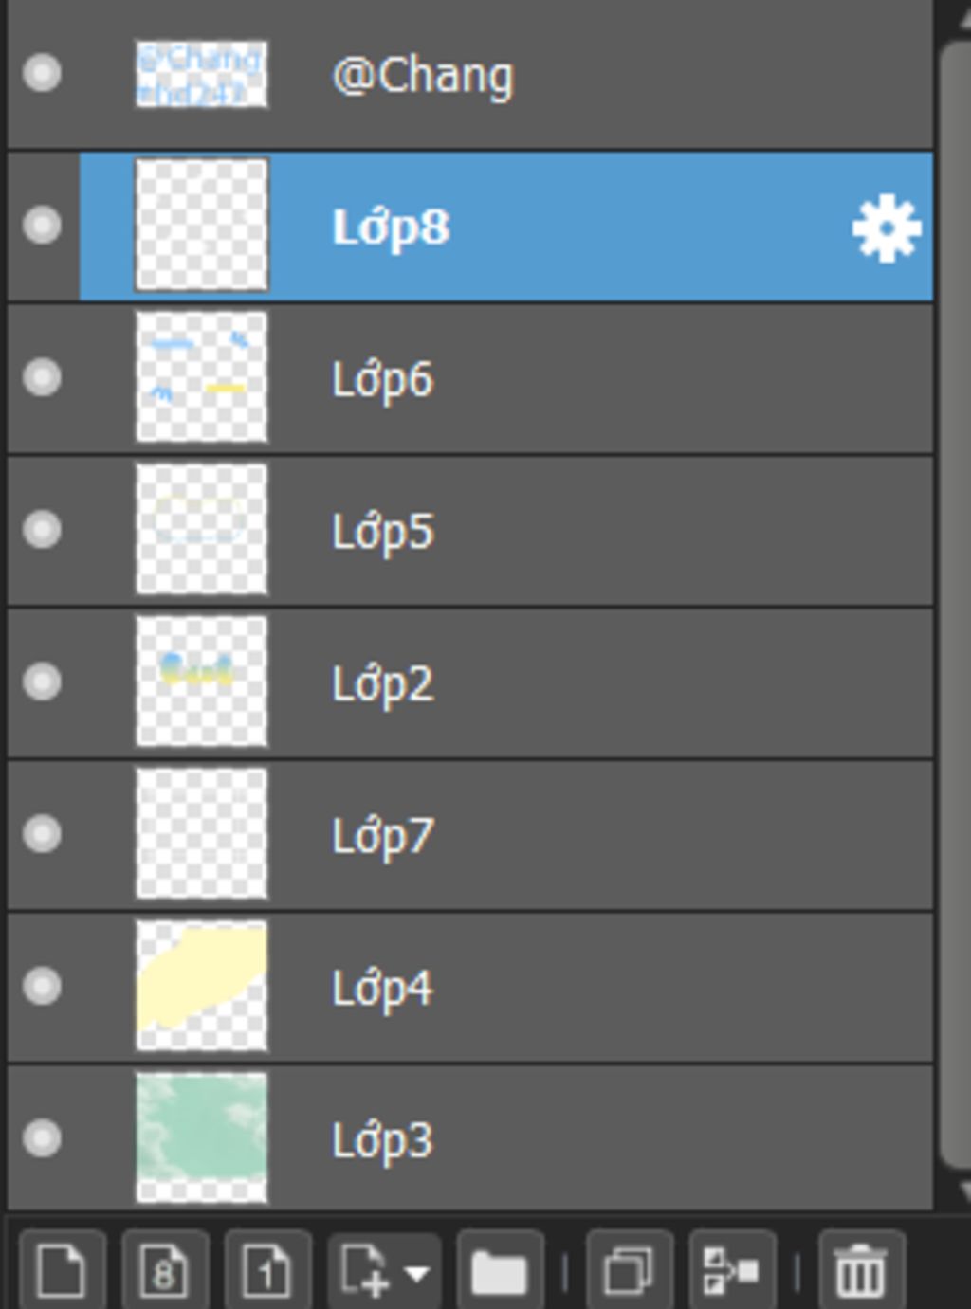Select the Lớp2 layer

pos(569,683)
